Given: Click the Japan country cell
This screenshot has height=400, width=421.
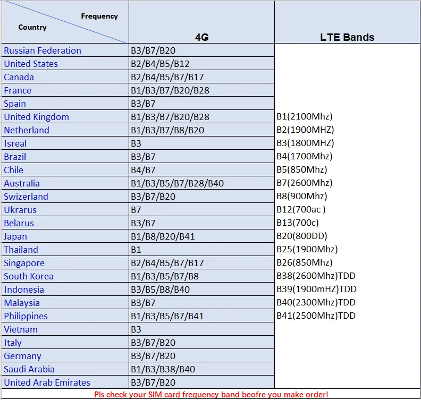Looking at the screenshot, I should [x=65, y=236].
